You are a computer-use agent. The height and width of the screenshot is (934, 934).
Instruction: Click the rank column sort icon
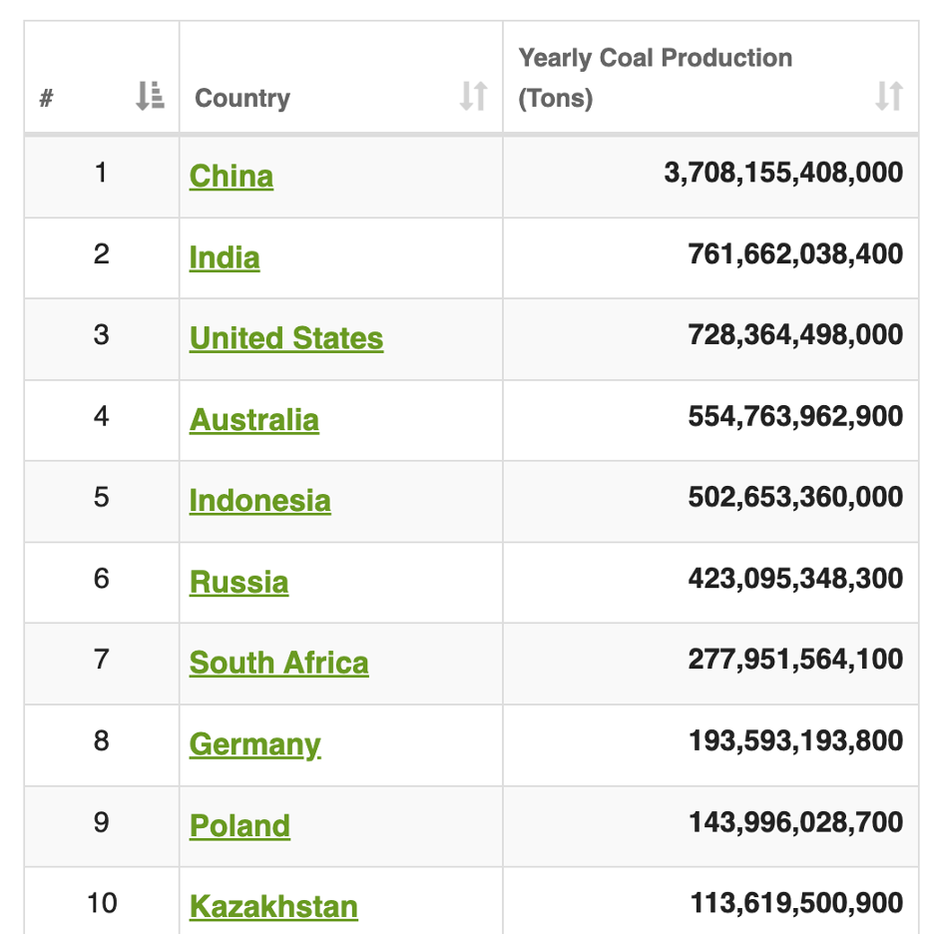(150, 97)
